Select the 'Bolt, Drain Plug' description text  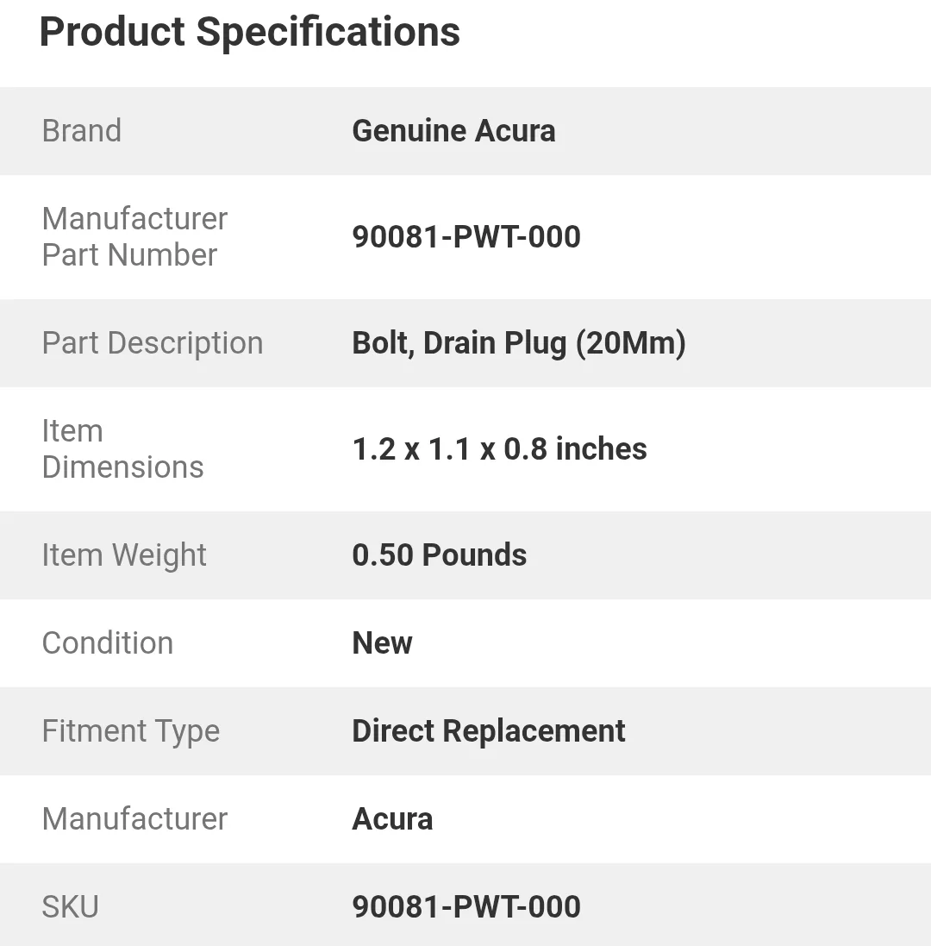(459, 343)
